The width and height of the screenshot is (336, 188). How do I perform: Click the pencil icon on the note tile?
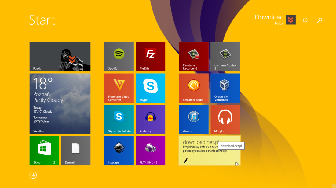pyautogui.click(x=186, y=161)
